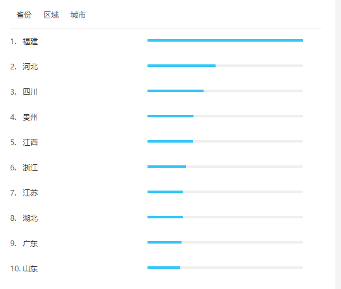Select the 江苏 entry

tap(30, 193)
